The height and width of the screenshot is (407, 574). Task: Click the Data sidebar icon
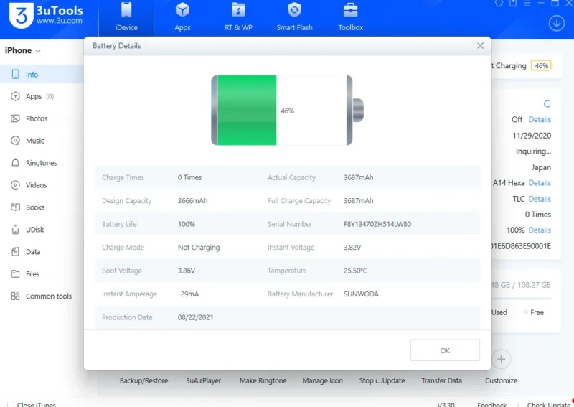(x=15, y=252)
